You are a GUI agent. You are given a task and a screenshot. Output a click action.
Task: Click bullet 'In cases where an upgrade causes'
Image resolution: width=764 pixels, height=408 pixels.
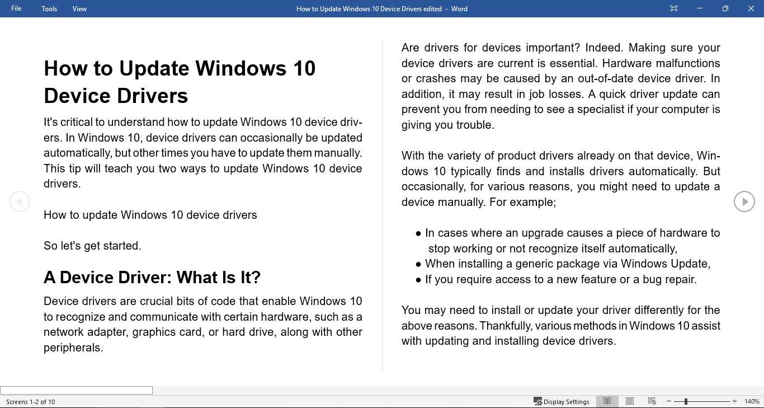tap(568, 241)
